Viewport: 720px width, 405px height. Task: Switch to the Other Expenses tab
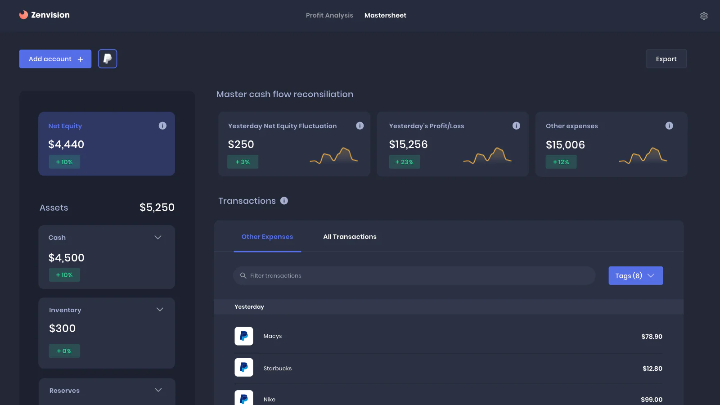coord(267,237)
